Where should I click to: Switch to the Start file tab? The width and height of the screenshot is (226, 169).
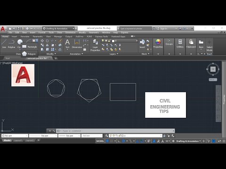[8, 58]
